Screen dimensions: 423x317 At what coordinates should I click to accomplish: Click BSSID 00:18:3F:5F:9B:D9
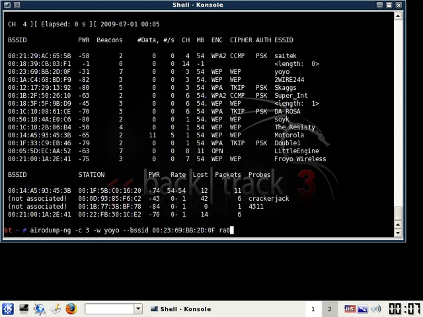[40, 104]
